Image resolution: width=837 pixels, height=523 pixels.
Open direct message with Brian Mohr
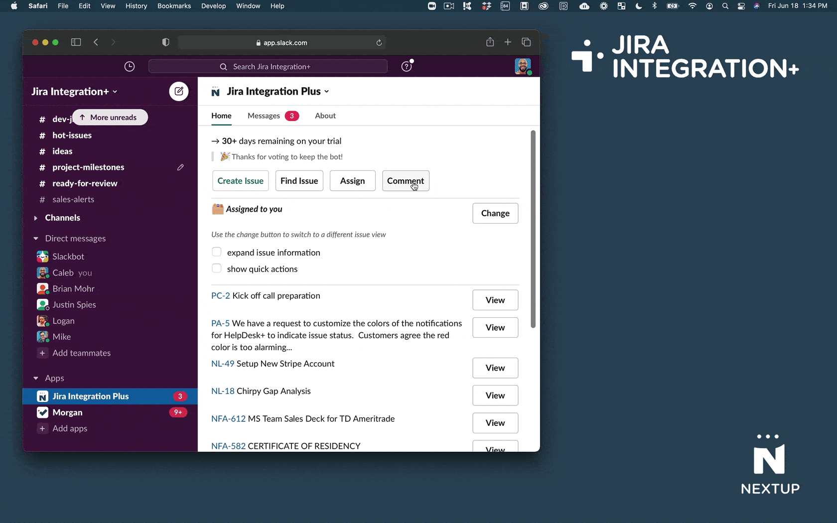click(74, 289)
